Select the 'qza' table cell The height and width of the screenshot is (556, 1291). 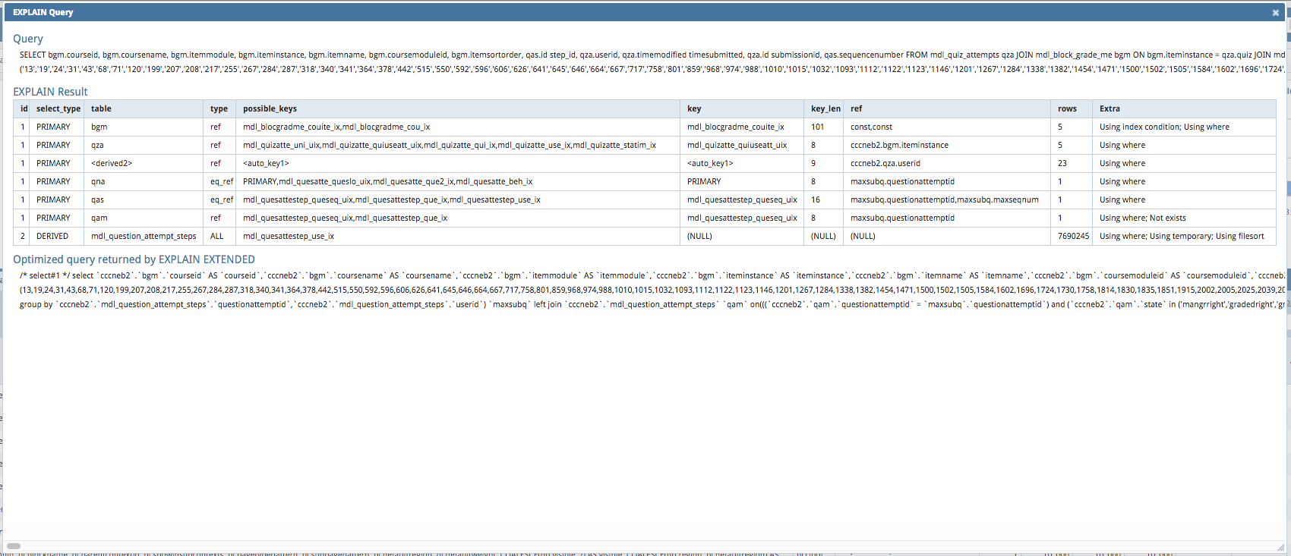click(144, 145)
